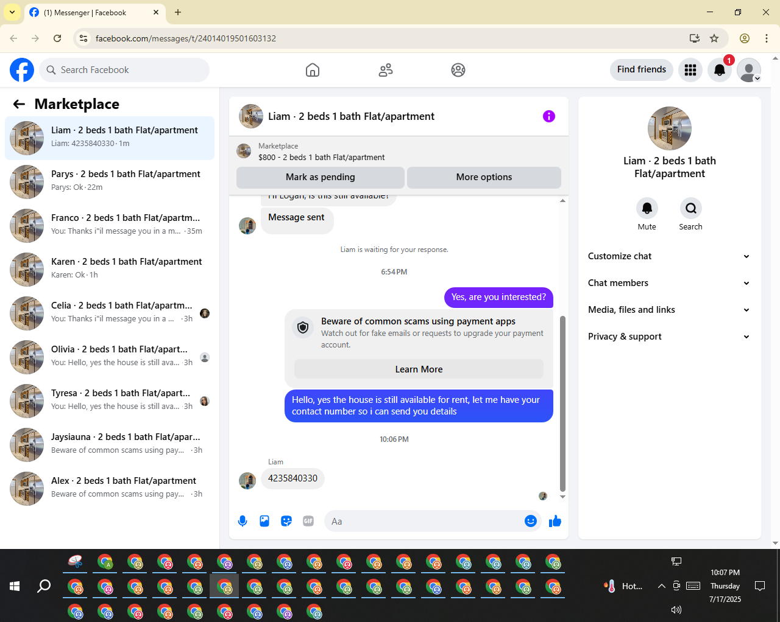Image resolution: width=780 pixels, height=622 pixels.
Task: Click the "Yes, are you interested?" message
Action: pos(498,297)
